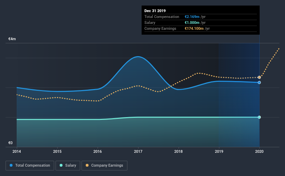Image resolution: width=285 pixels, height=176 pixels.
Task: Click the orange Company Earnings data point at 2020
Action: click(259, 78)
